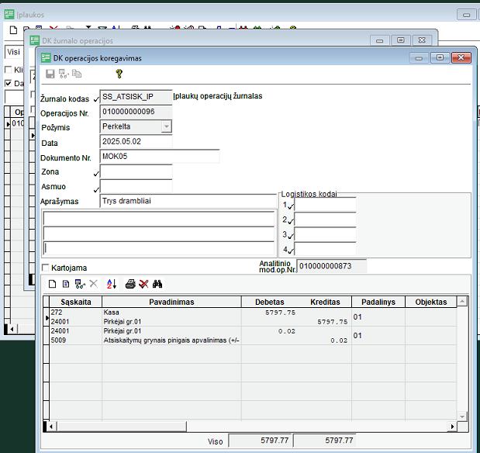Image resolution: width=480 pixels, height=453 pixels.
Task: Click the Kreditas column header
Action: (x=325, y=302)
